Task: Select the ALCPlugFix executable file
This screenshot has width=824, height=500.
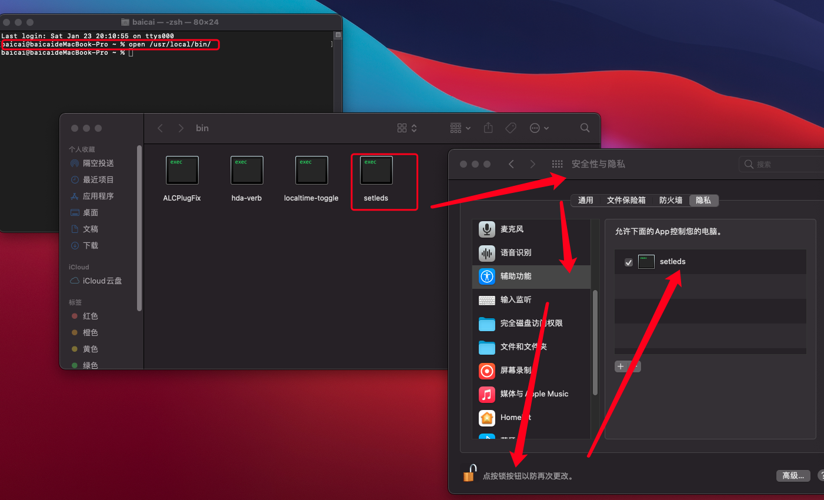Action: [x=182, y=171]
